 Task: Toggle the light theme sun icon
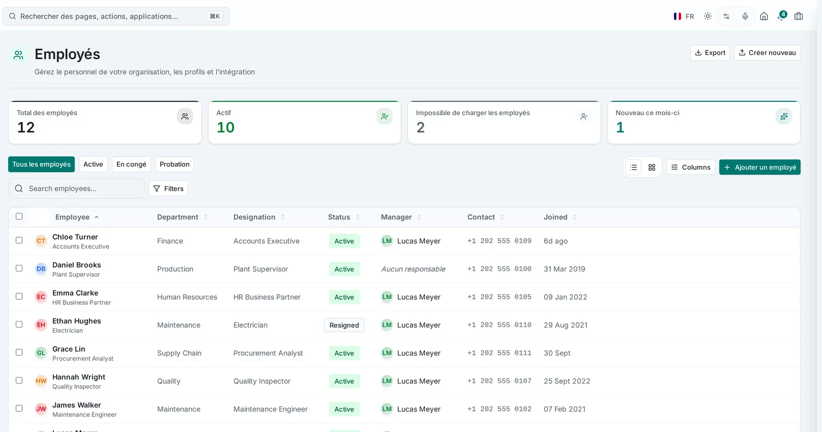pos(707,16)
